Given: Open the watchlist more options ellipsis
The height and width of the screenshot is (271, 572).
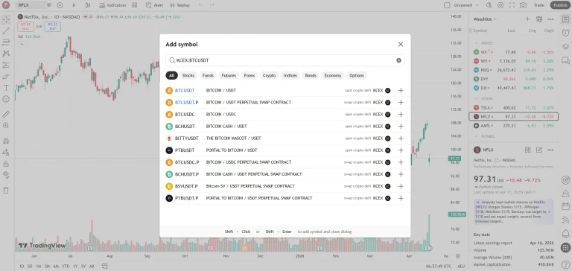Looking at the screenshot, I should [550, 19].
